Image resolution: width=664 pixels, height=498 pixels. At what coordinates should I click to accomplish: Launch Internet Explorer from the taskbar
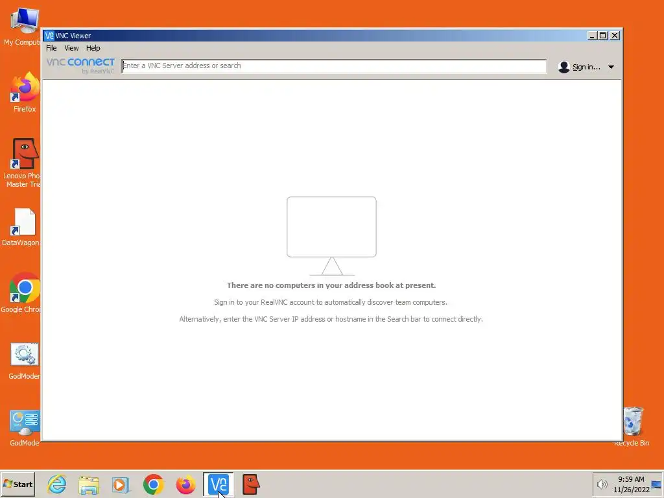57,484
